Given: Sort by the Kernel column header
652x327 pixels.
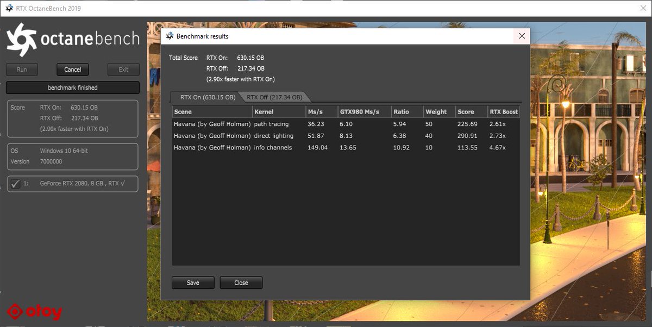Looking at the screenshot, I should coord(279,111).
